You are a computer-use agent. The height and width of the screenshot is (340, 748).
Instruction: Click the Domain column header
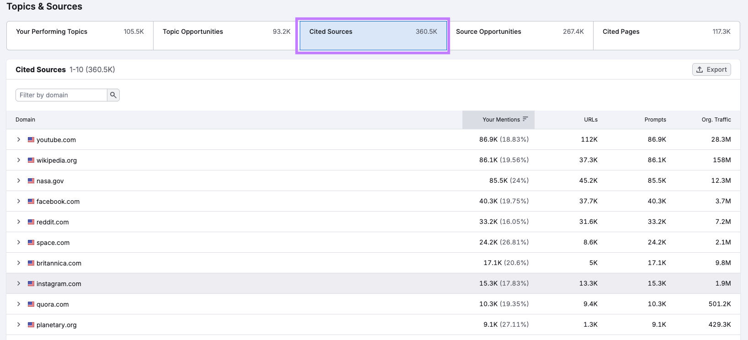25,120
